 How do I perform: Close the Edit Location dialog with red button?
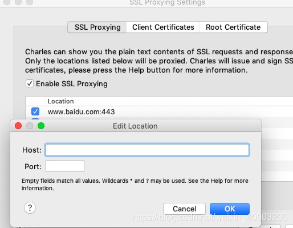[18, 126]
